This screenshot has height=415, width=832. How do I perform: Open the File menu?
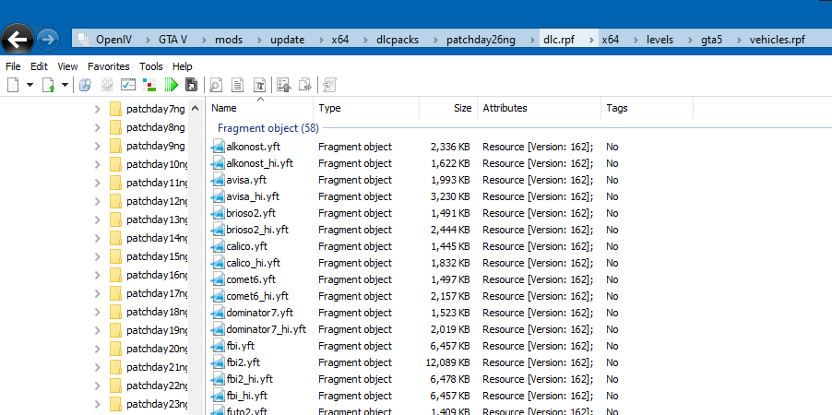[x=13, y=66]
